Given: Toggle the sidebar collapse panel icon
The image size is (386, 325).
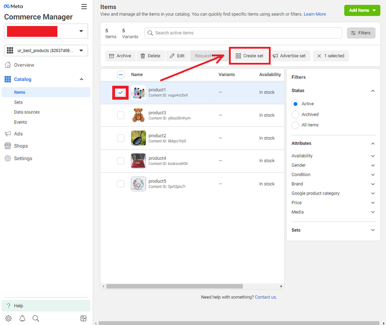Looking at the screenshot, I should click(83, 318).
